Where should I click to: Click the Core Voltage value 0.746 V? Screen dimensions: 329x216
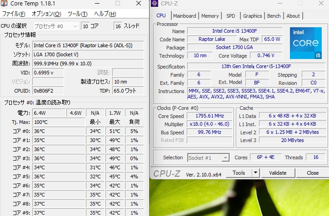pyautogui.click(x=266, y=55)
